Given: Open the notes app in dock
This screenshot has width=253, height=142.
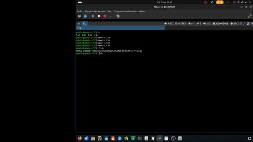Looking at the screenshot, I should coord(166,138).
